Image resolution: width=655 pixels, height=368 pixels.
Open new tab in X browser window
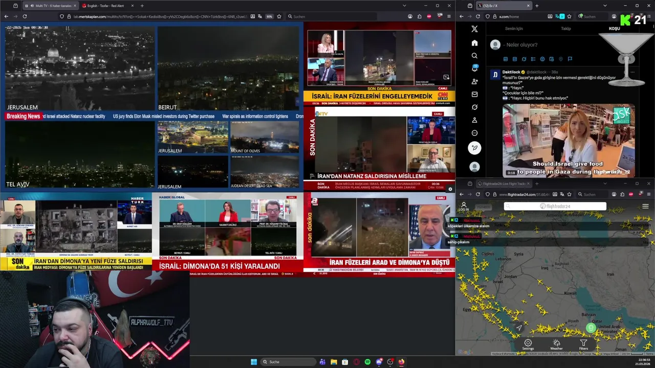pos(536,6)
